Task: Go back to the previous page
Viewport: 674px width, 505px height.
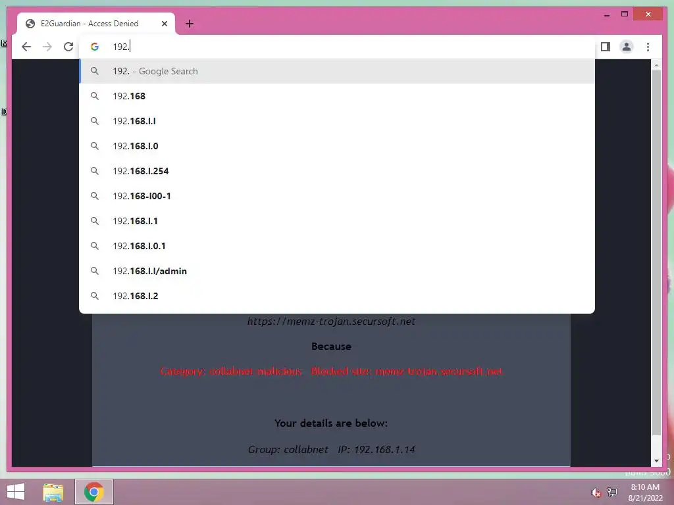Action: 26,47
